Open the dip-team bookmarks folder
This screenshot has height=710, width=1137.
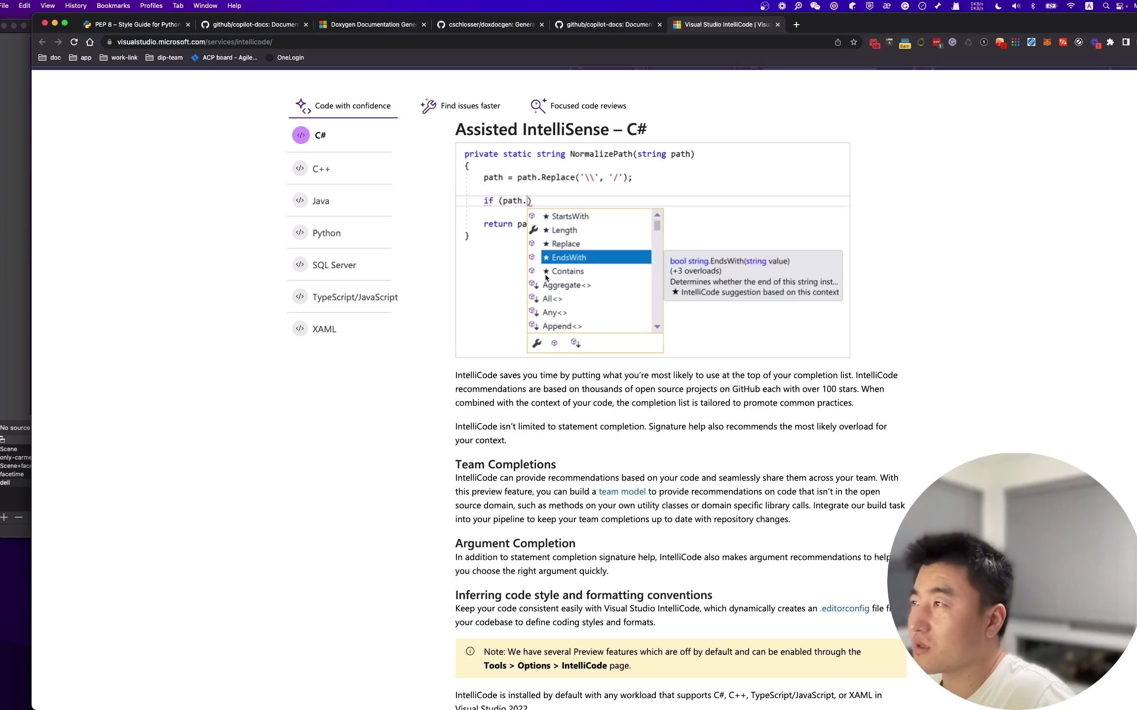pos(164,58)
